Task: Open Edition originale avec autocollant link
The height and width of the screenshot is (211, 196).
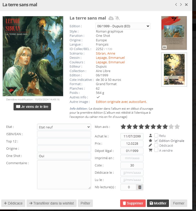Action: [121, 102]
